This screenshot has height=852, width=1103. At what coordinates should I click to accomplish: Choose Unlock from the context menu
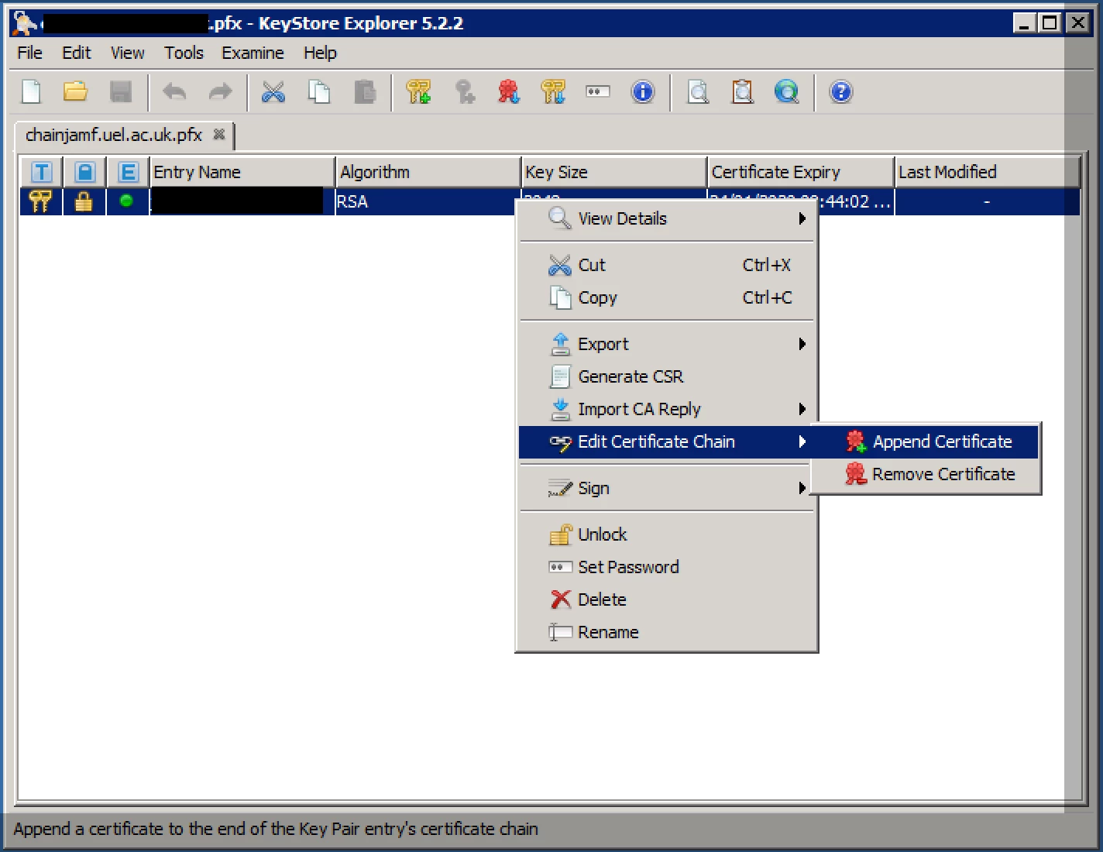point(667,534)
